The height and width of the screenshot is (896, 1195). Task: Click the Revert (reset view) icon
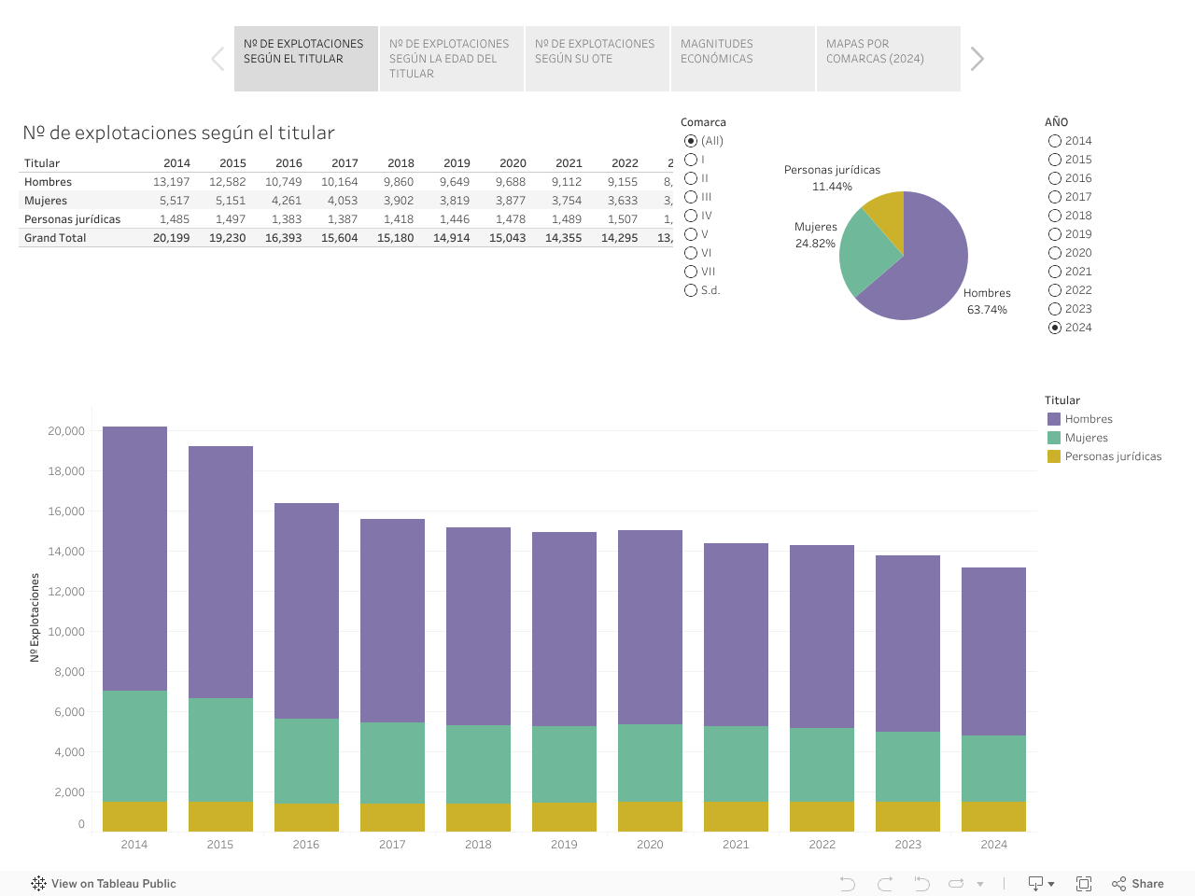point(921,884)
